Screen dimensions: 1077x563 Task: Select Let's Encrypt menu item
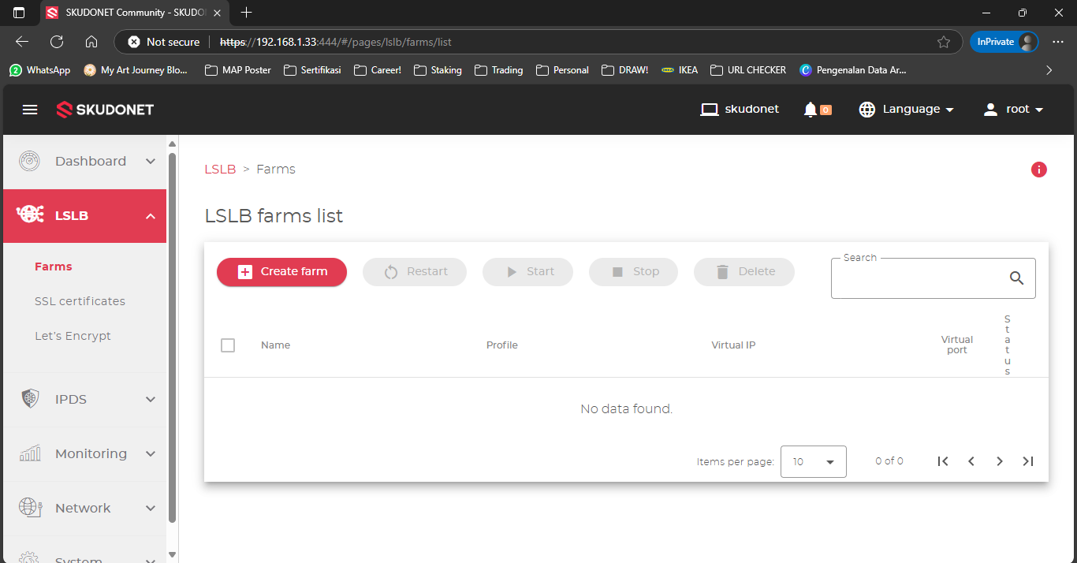pos(73,336)
